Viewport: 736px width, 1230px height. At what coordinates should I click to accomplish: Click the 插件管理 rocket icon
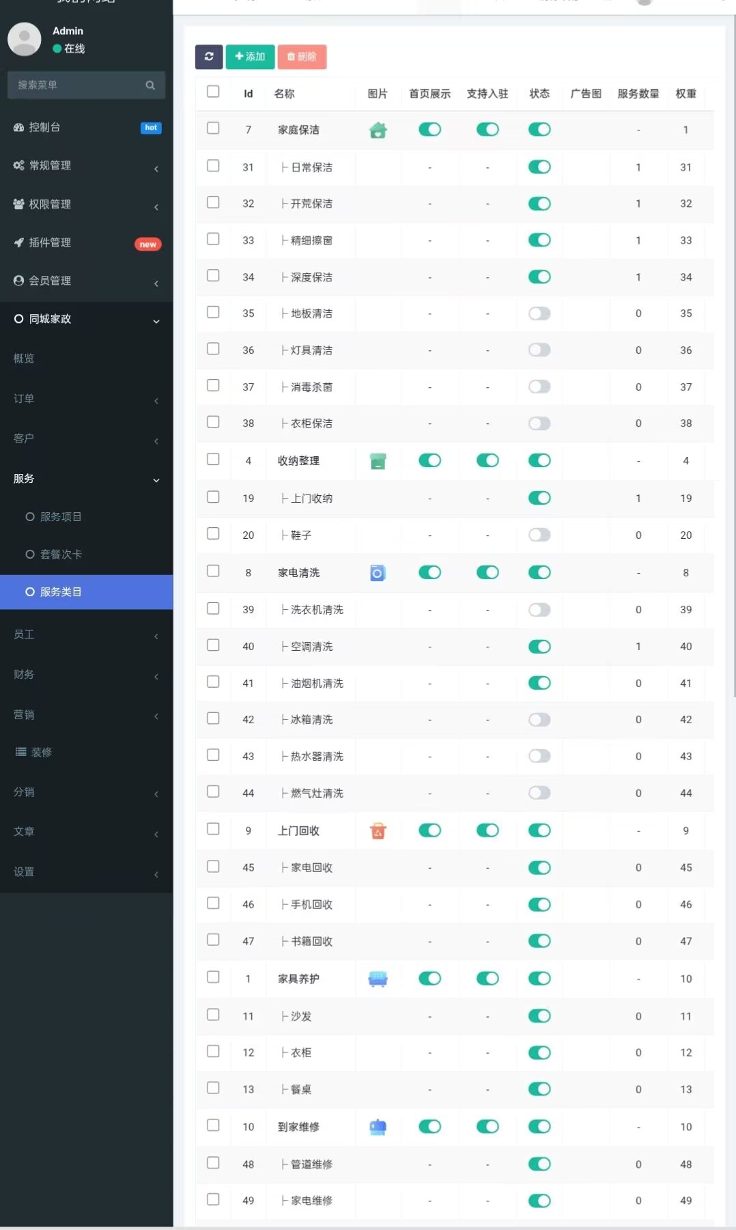pos(18,242)
